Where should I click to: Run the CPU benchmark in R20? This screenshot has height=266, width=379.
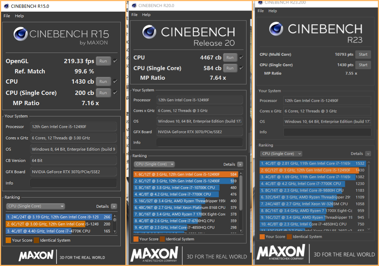[230, 57]
